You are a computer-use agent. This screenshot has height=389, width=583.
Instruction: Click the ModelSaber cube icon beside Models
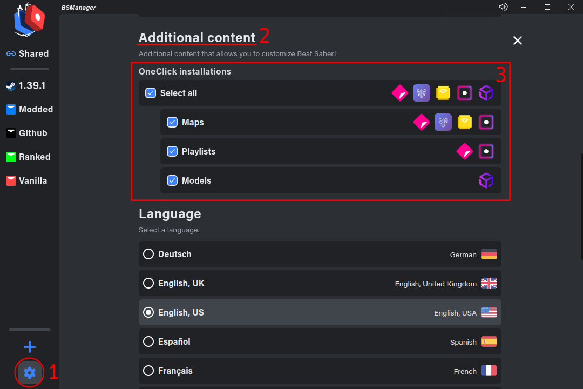[x=486, y=180]
